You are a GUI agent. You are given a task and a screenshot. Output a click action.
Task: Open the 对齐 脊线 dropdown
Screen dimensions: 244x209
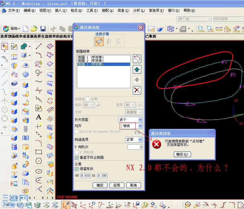pos(140,126)
